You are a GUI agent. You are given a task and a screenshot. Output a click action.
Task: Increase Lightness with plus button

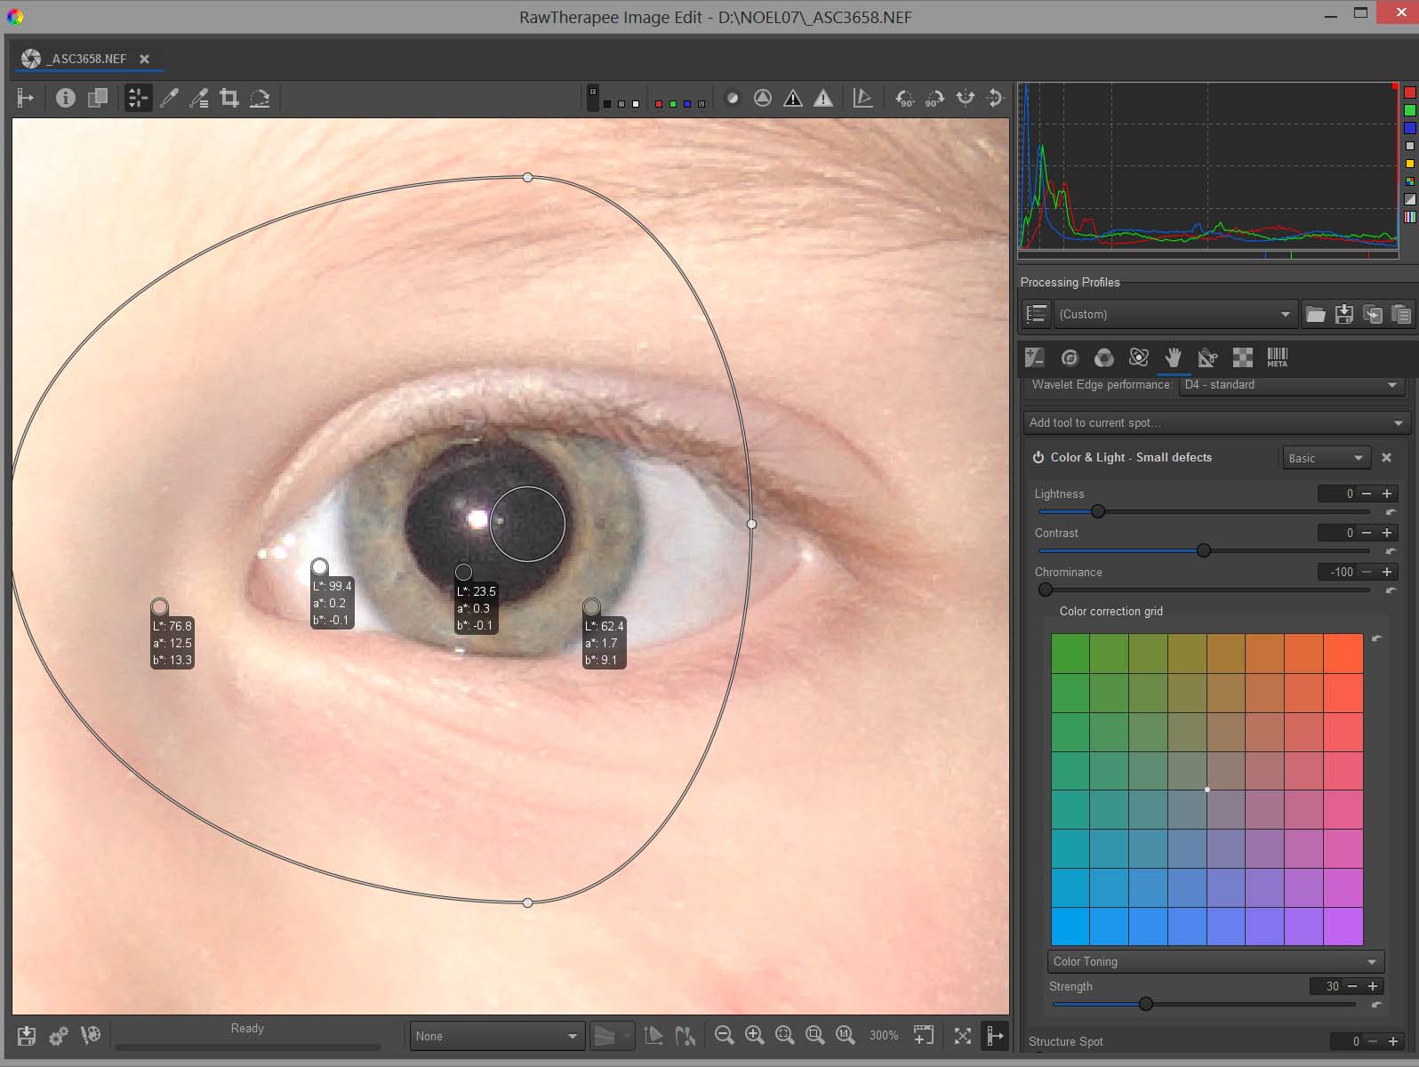(1386, 493)
